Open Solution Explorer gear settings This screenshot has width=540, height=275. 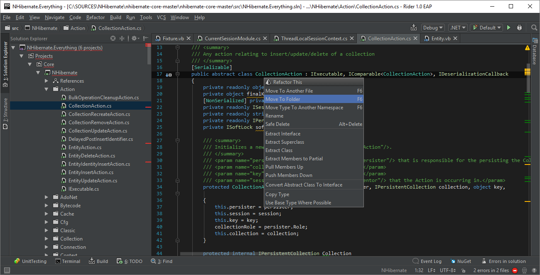(x=134, y=38)
